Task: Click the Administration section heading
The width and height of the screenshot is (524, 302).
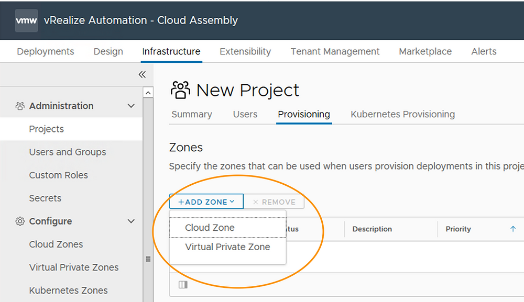Action: tap(61, 106)
